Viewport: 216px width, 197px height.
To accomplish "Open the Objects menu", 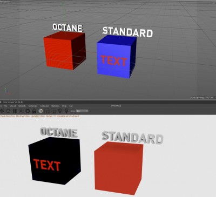I will click(22, 106).
